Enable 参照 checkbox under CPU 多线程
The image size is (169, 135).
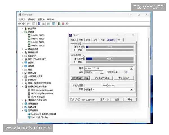point(75,62)
